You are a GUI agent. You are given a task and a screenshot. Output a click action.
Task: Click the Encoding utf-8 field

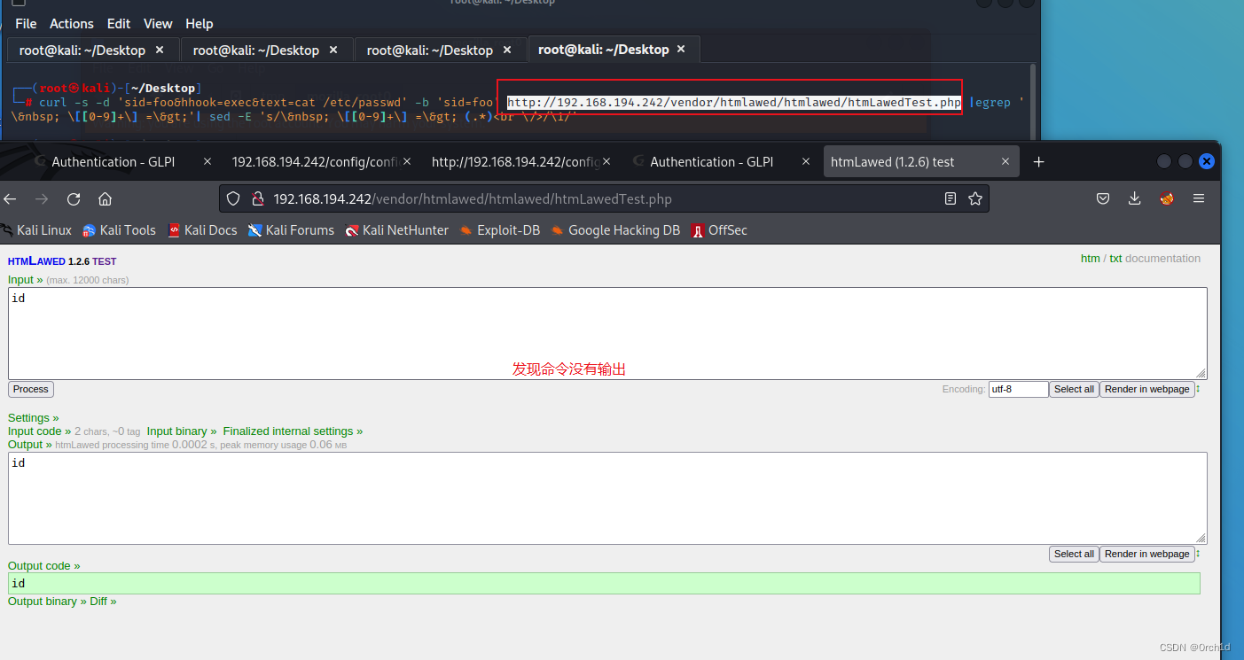[x=1019, y=389]
